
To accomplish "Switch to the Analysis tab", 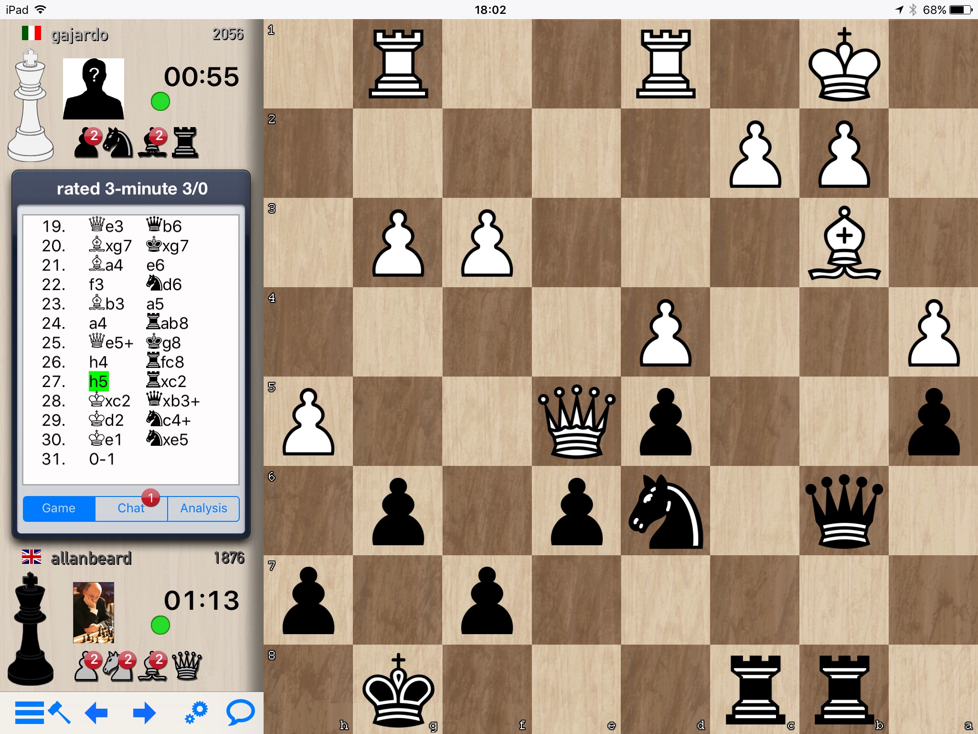I will [203, 508].
